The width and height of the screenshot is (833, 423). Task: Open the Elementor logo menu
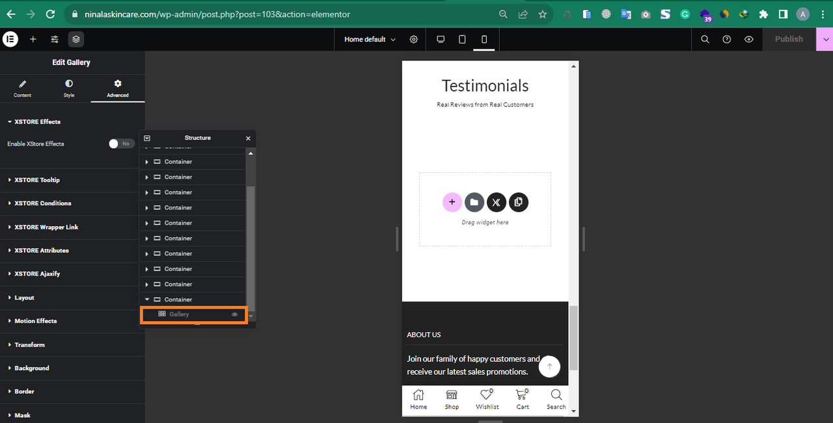pos(10,39)
